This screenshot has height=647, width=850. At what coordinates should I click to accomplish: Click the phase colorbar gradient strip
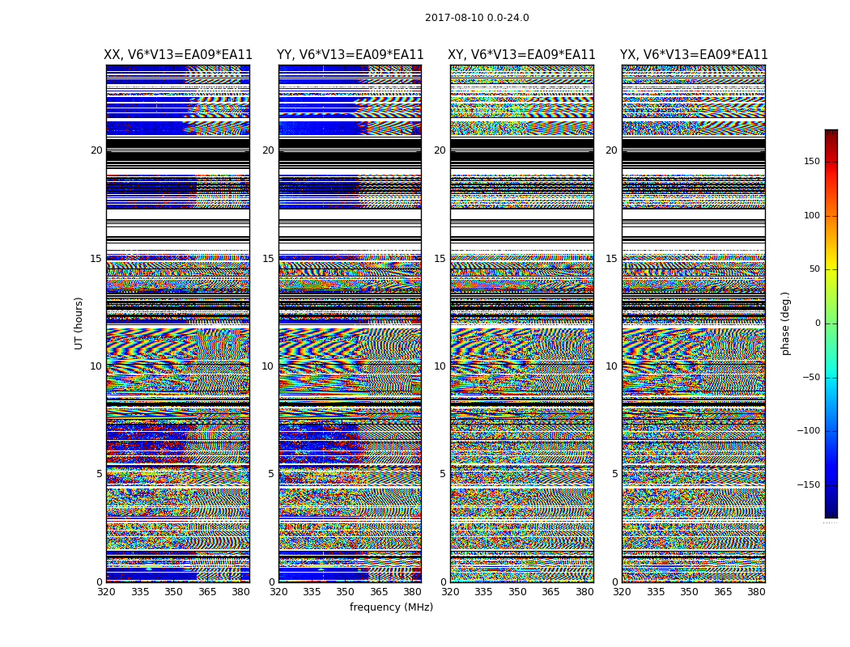tap(831, 323)
